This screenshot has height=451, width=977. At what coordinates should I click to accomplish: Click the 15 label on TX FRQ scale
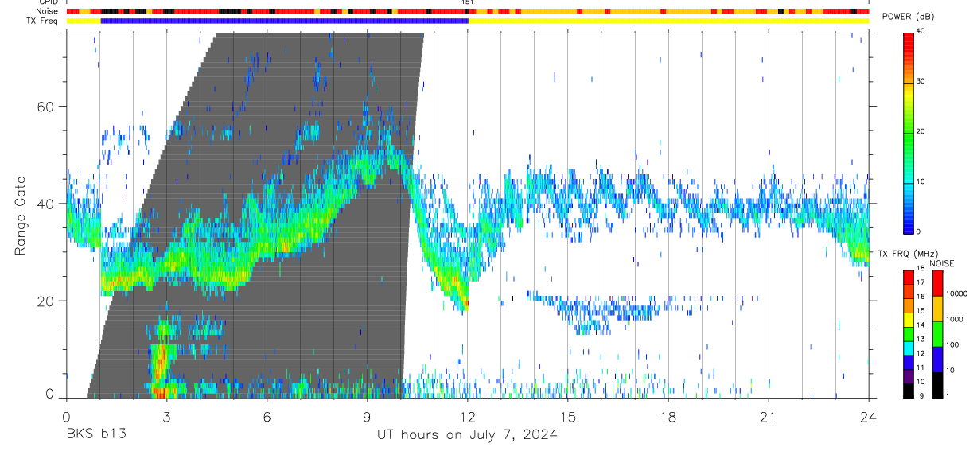(x=921, y=311)
